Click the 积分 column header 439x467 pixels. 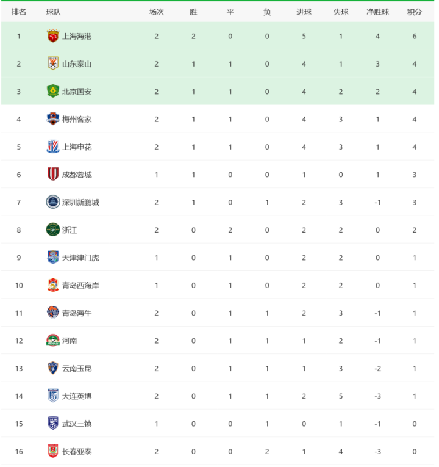[x=415, y=12]
